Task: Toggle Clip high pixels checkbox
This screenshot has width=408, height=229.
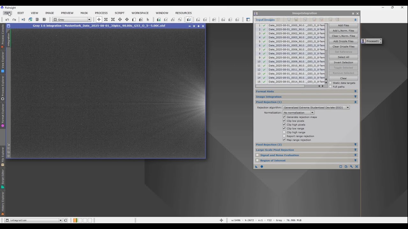Action: (x=284, y=125)
